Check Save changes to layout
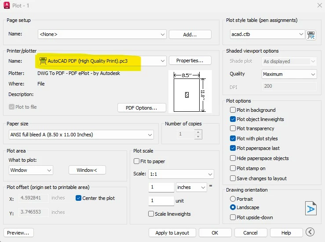 [x=233, y=178]
